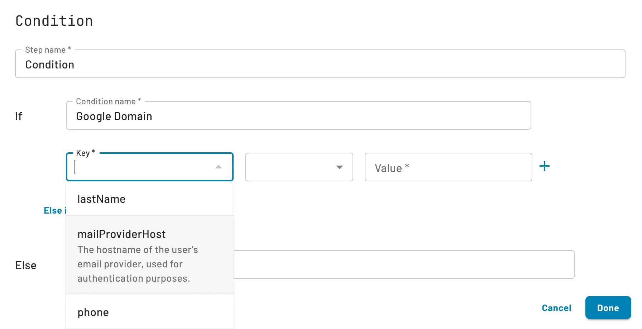The image size is (642, 329).
Task: Select the mailProviderHost description entry
Action: coord(138,264)
